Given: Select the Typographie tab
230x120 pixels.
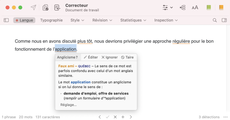Looking at the screenshot, I should [x=51, y=20].
